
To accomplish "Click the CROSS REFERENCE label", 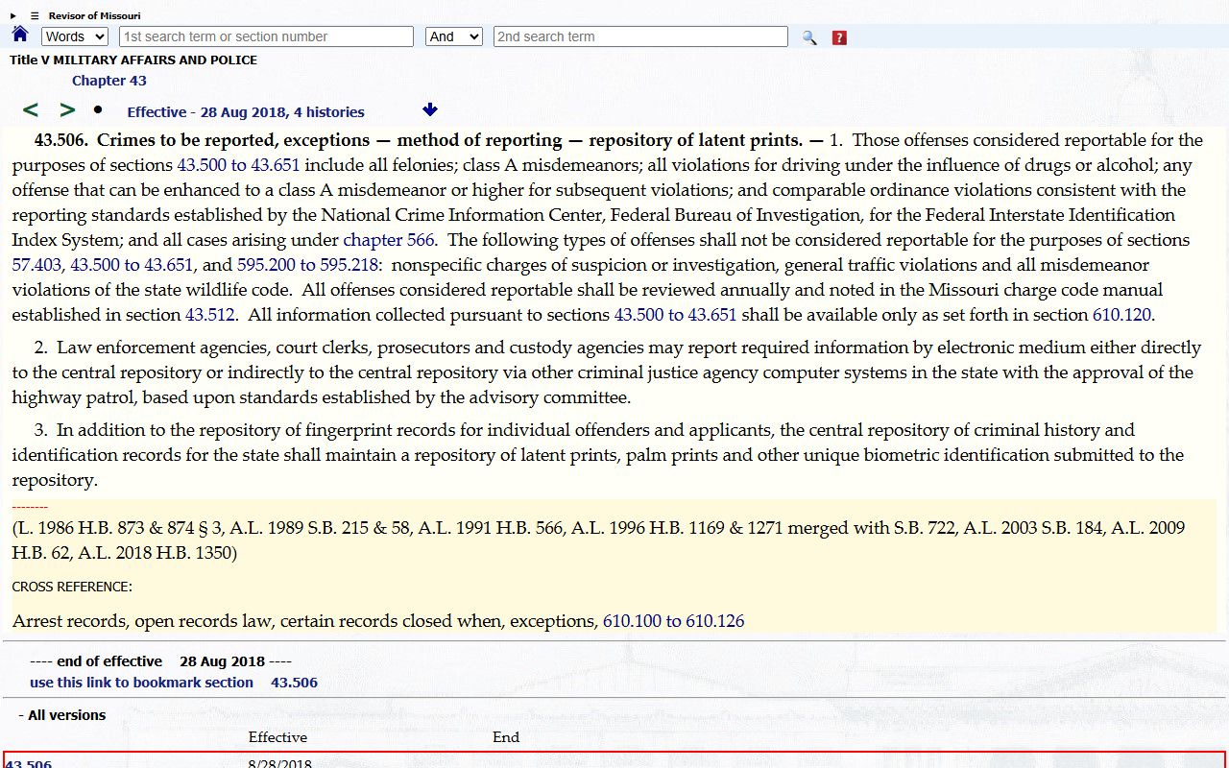I will pyautogui.click(x=72, y=587).
